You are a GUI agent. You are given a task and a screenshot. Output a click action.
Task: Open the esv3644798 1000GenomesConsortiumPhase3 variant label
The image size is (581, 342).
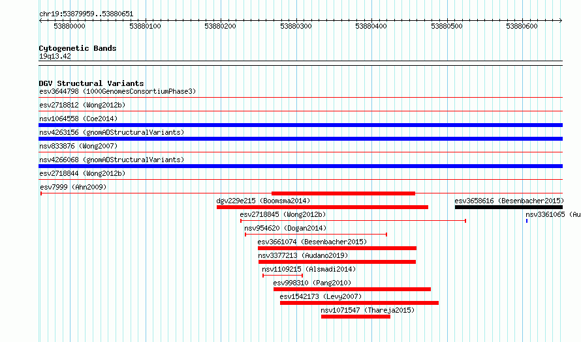pyautogui.click(x=118, y=91)
